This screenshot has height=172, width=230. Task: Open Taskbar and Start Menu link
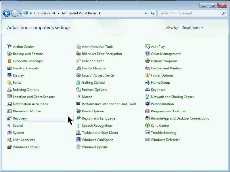[x=100, y=132]
